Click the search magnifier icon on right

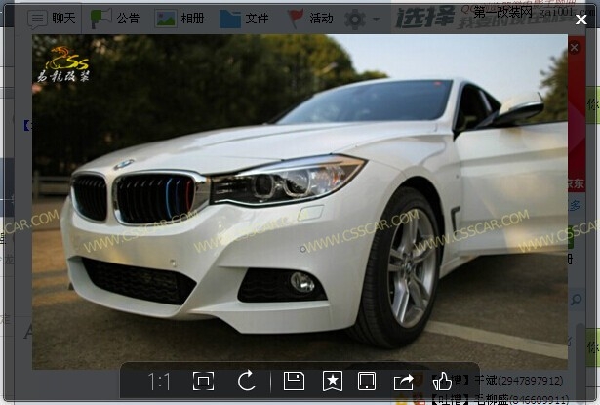[x=576, y=300]
